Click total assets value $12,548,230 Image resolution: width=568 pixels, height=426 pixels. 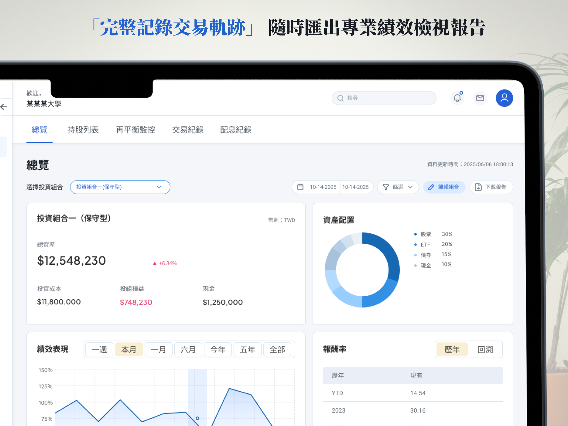coord(71,260)
